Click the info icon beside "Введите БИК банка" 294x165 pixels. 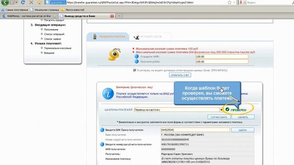coord(102,130)
